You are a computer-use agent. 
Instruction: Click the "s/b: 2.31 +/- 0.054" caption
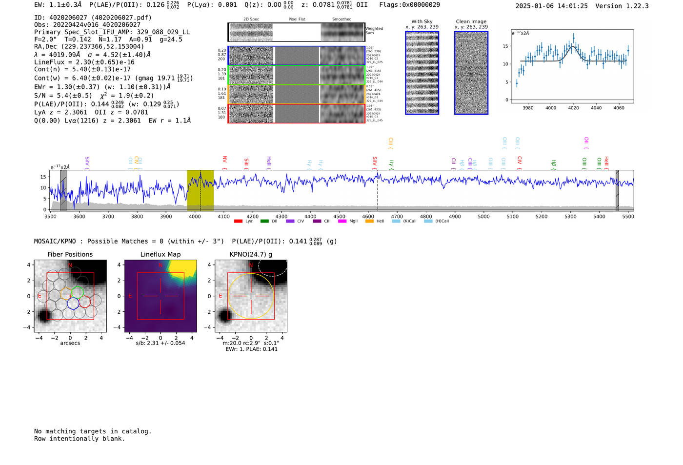[161, 343]
